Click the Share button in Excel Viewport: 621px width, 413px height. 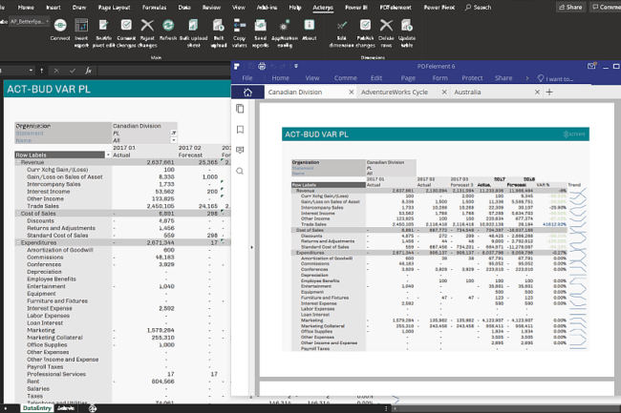(570, 7)
